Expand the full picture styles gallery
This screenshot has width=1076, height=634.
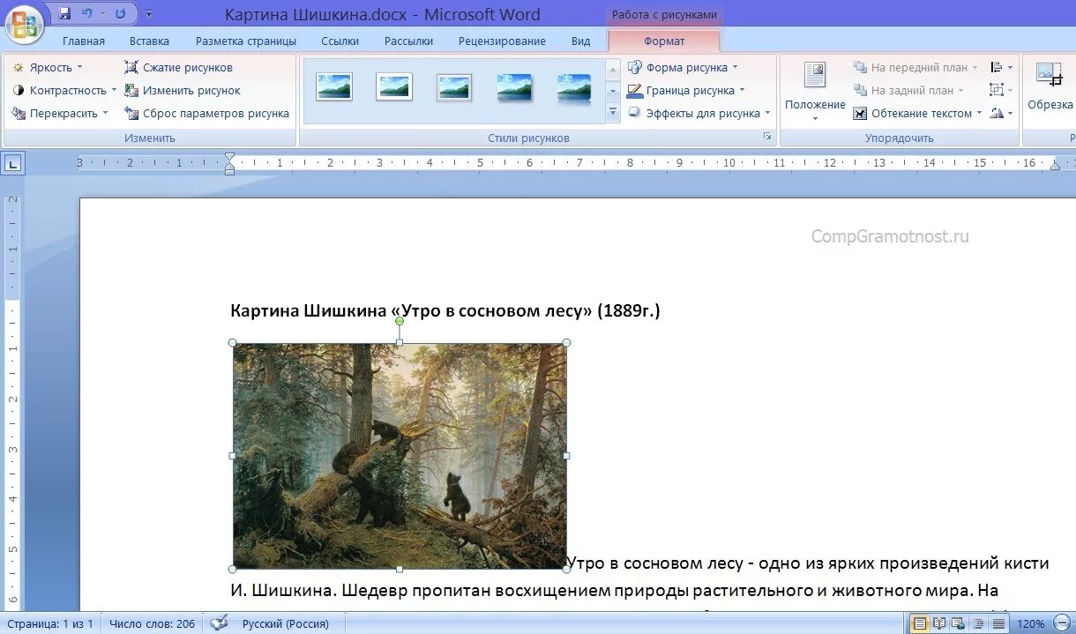(613, 112)
